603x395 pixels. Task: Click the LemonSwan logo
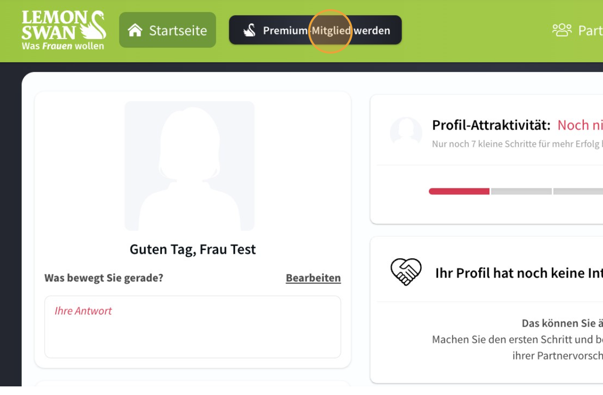click(x=64, y=30)
